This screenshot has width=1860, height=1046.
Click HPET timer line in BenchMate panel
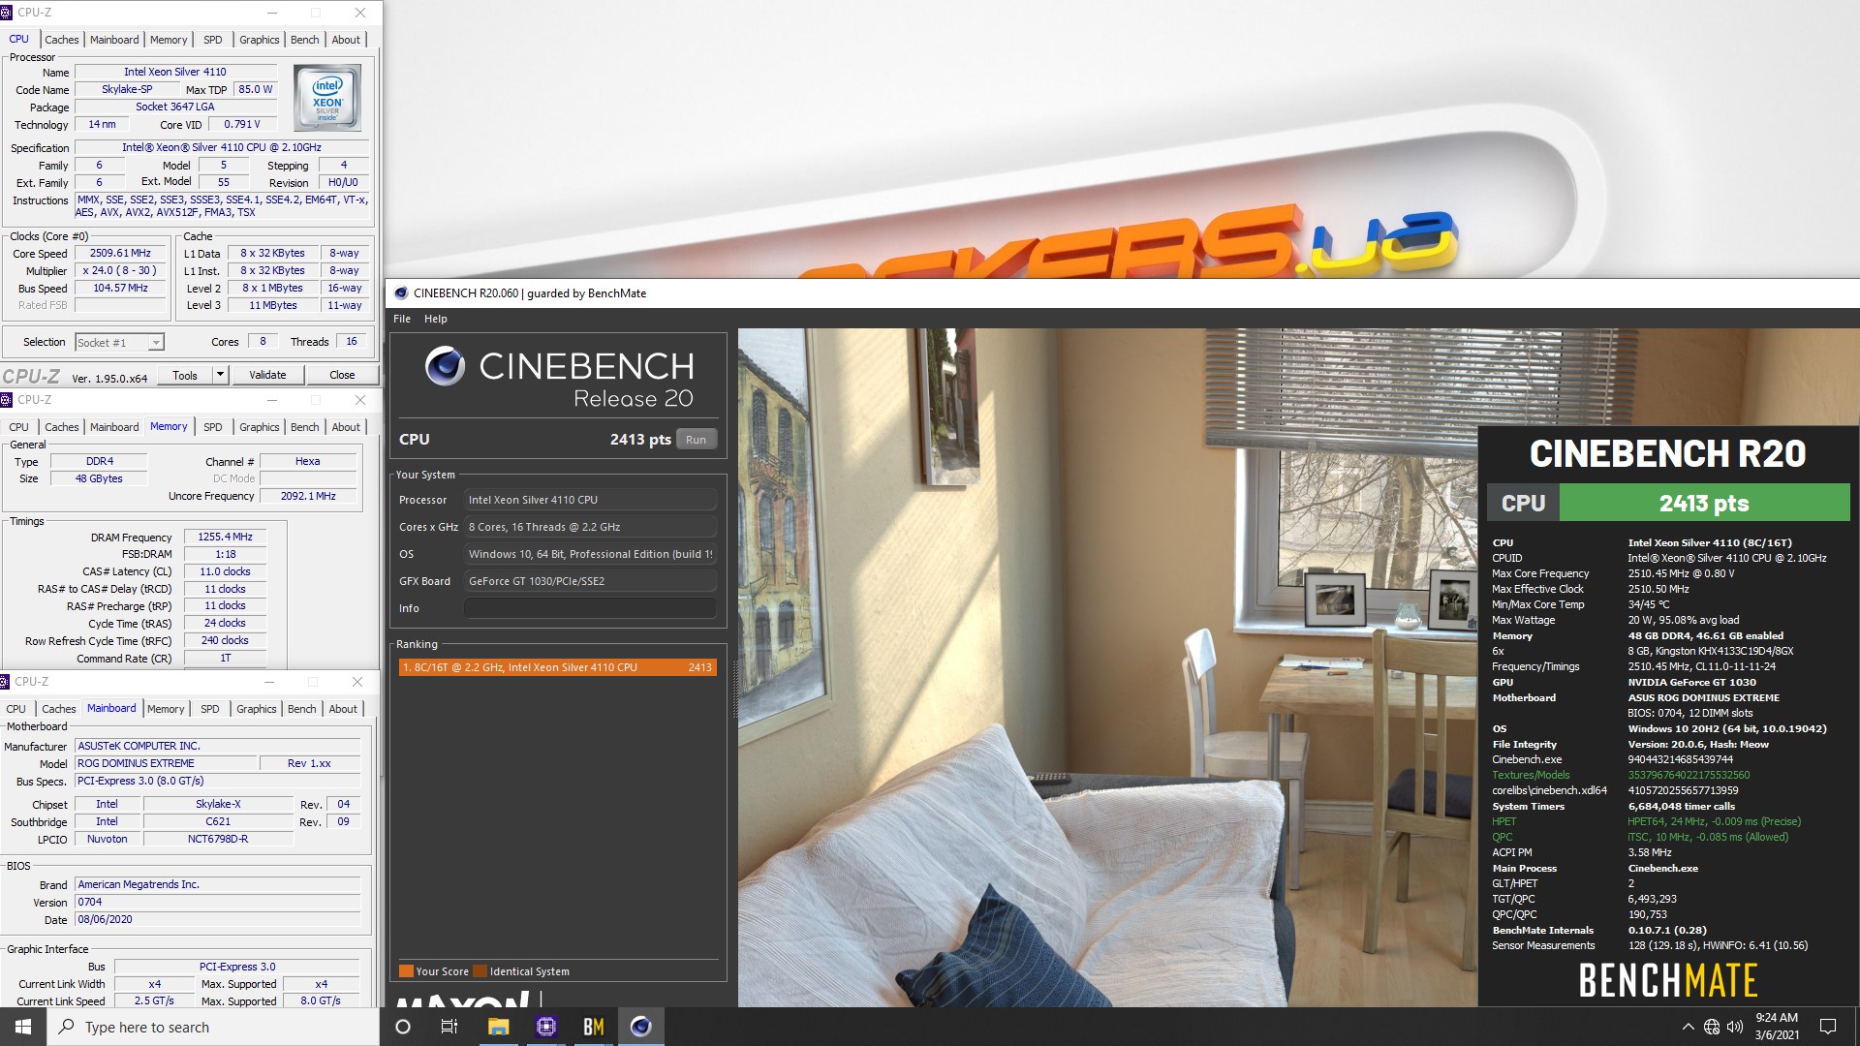[1646, 821]
